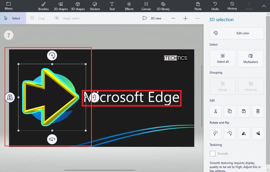Flip selection vertically
Viewport: 270px width, 172px height.
258,133
